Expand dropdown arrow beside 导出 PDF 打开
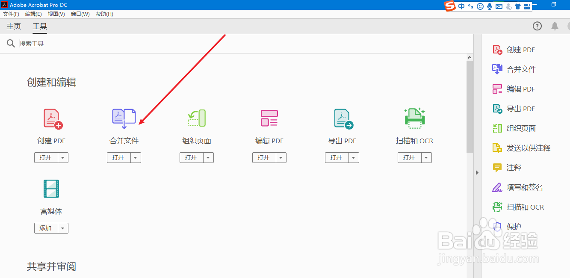The width and height of the screenshot is (570, 278). 354,157
